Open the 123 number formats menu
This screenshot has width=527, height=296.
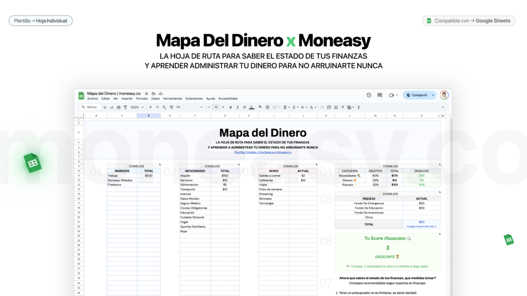click(x=178, y=107)
